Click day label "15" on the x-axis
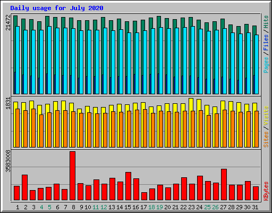 click(127, 207)
